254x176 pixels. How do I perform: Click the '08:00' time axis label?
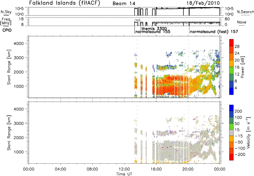point(92,169)
